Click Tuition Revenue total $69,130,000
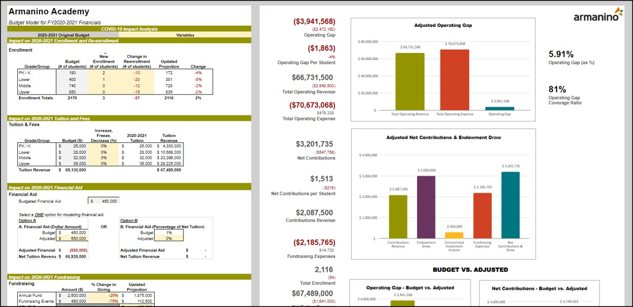Image resolution: width=633 pixels, height=307 pixels. (x=72, y=170)
